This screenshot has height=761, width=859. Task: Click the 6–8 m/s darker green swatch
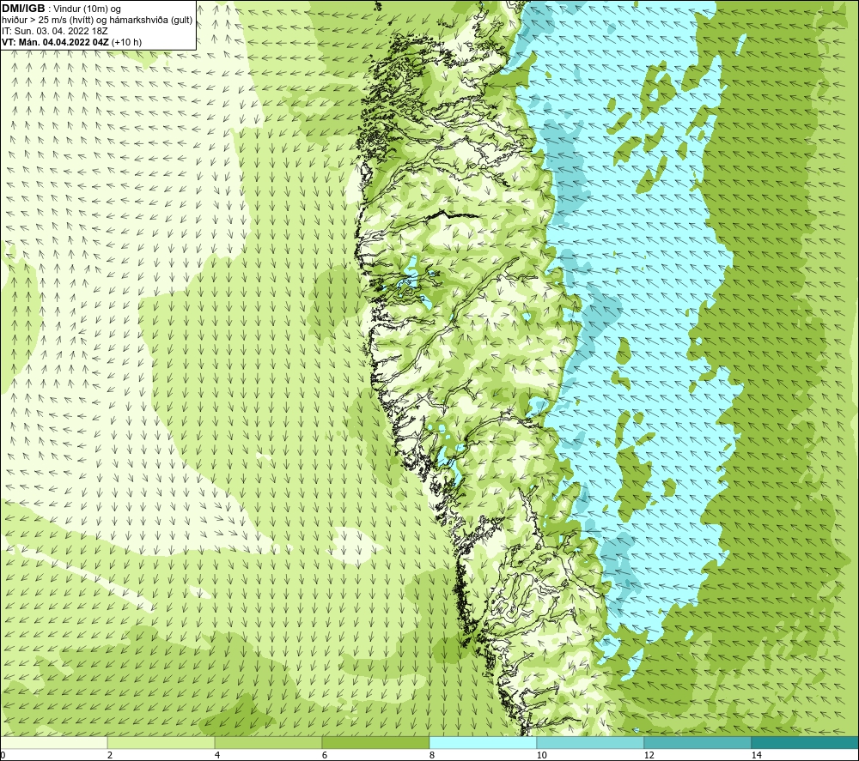376,742
